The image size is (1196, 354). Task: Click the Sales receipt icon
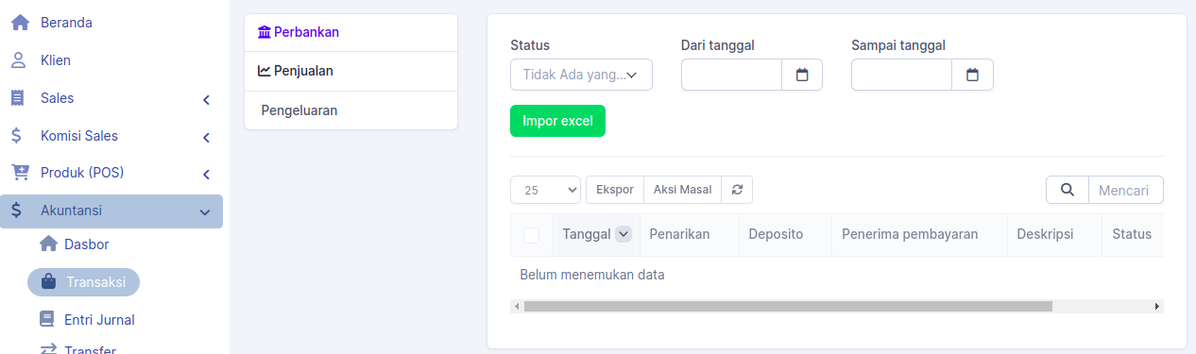[x=18, y=98]
